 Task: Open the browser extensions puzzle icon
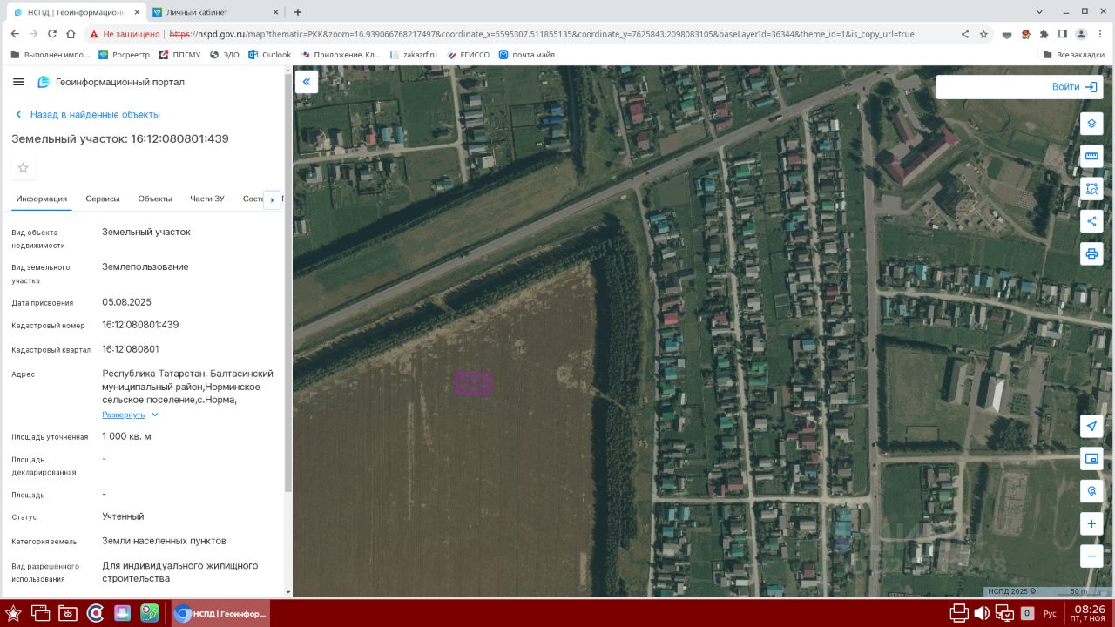pyautogui.click(x=1044, y=34)
